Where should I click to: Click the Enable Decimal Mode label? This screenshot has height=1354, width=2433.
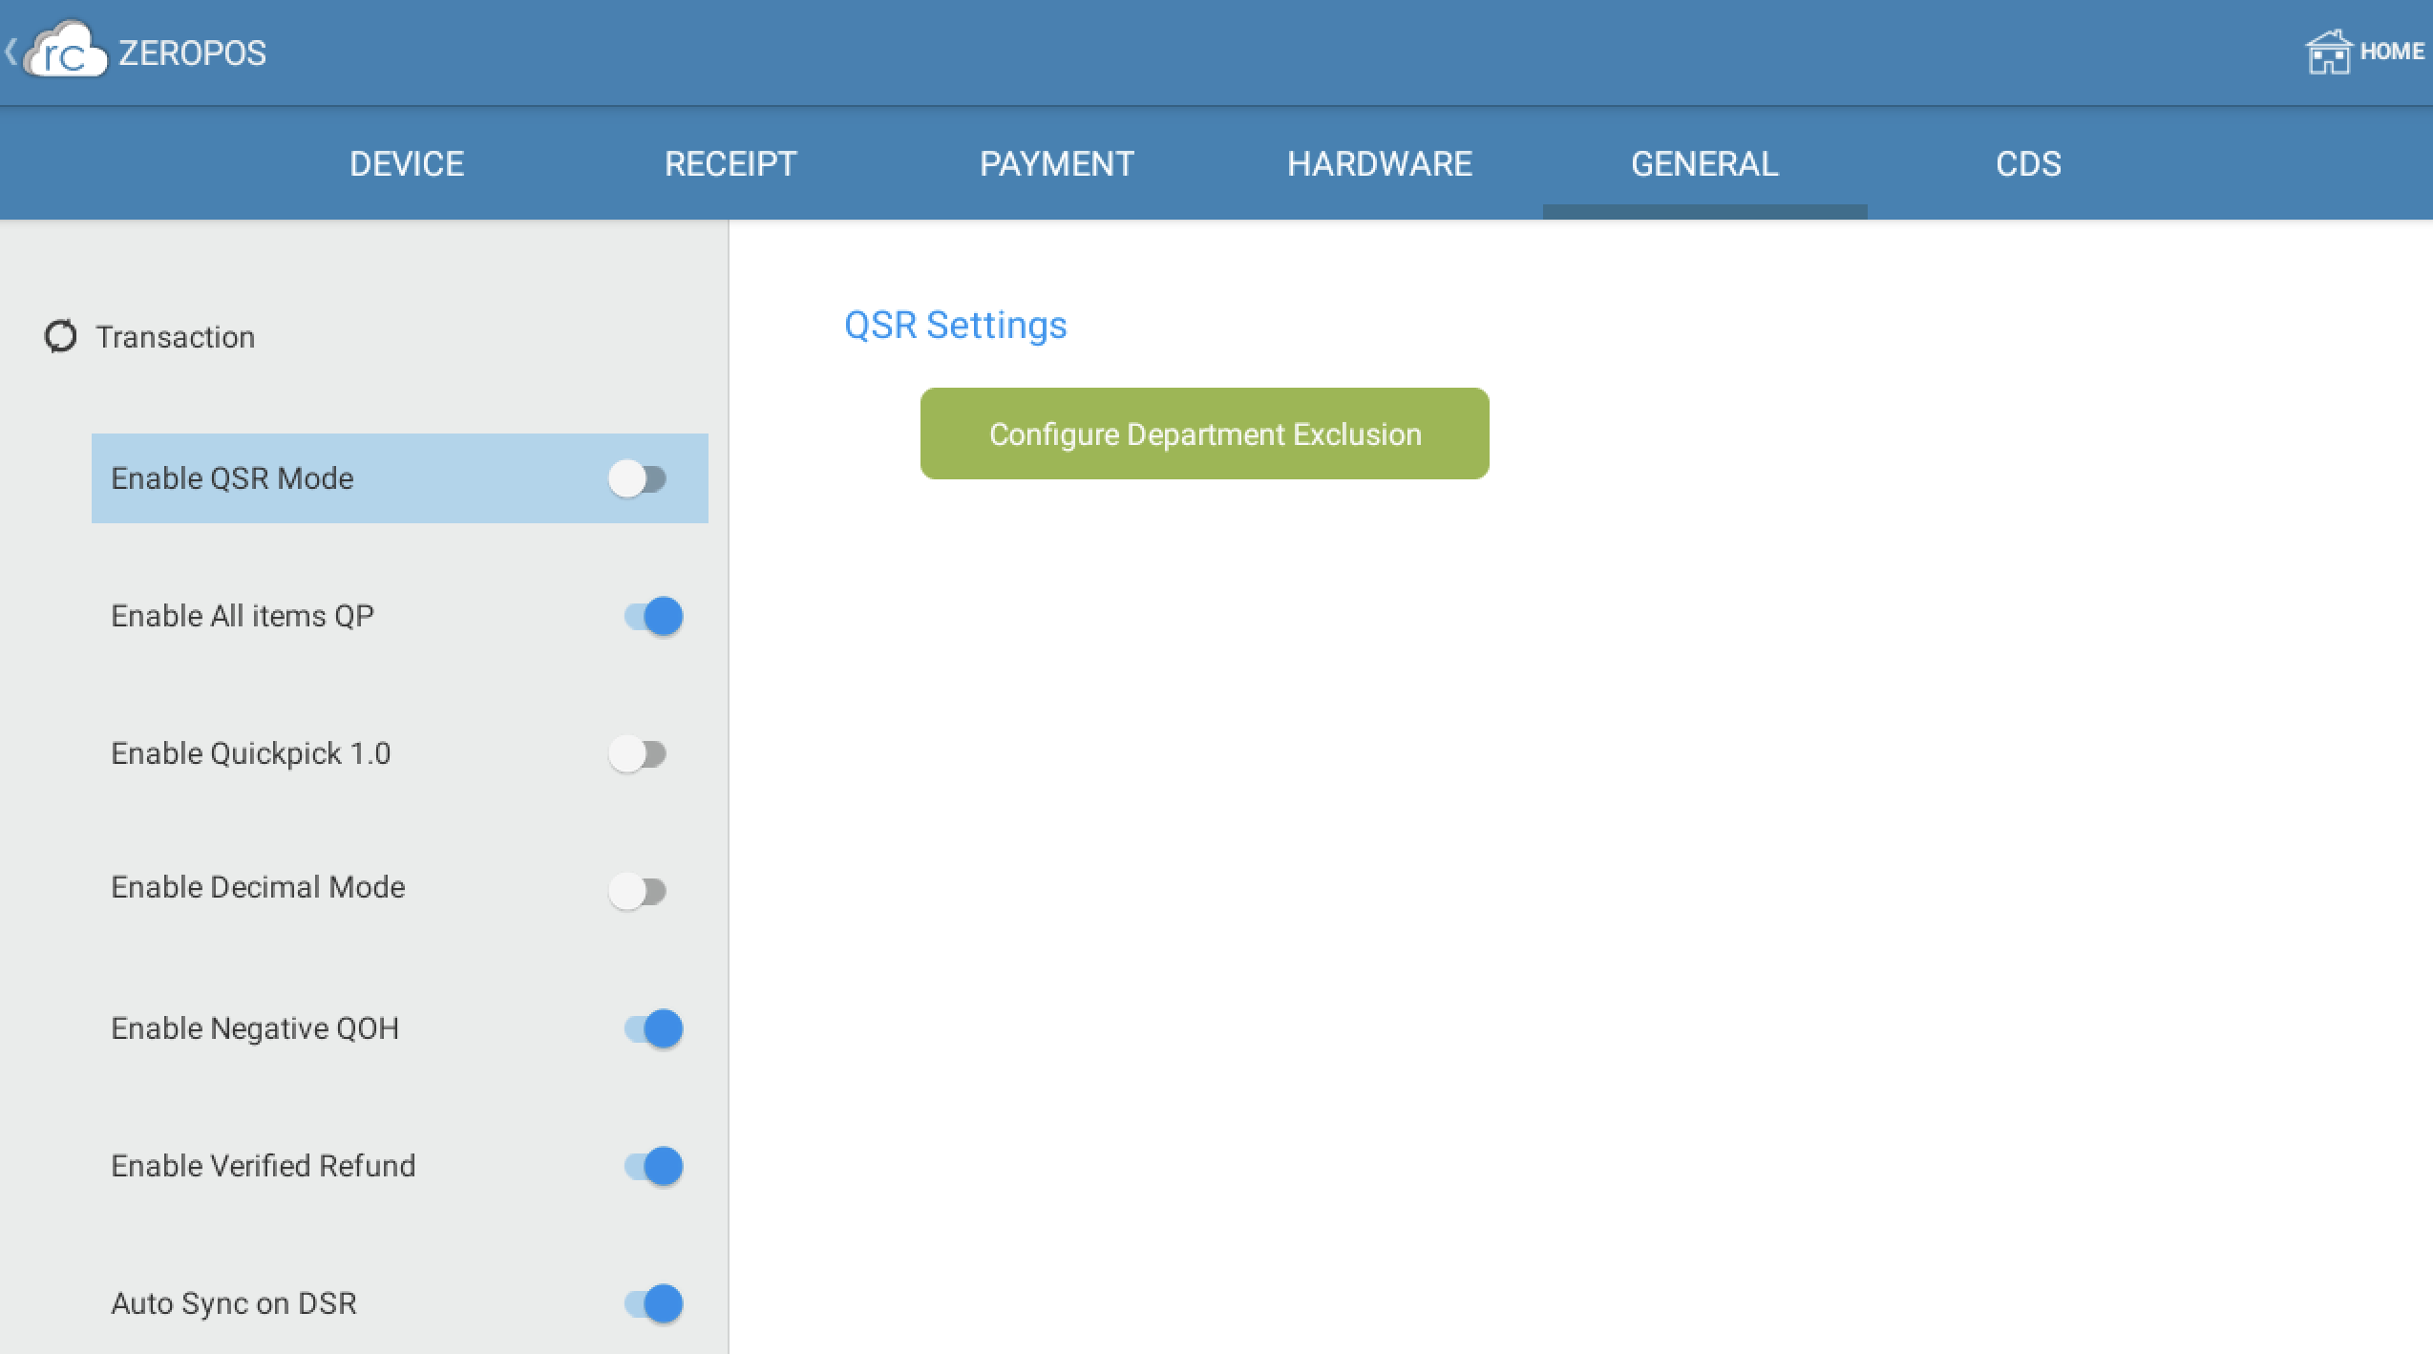258,887
